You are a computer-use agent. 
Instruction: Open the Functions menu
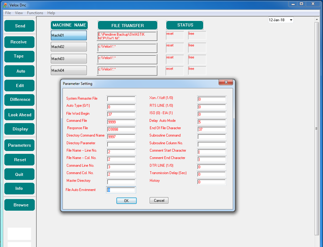[35, 13]
